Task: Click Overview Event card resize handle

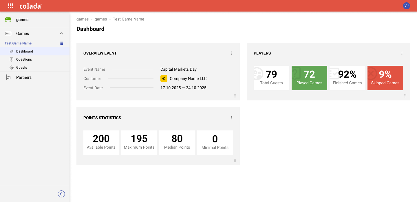Action: pyautogui.click(x=235, y=96)
